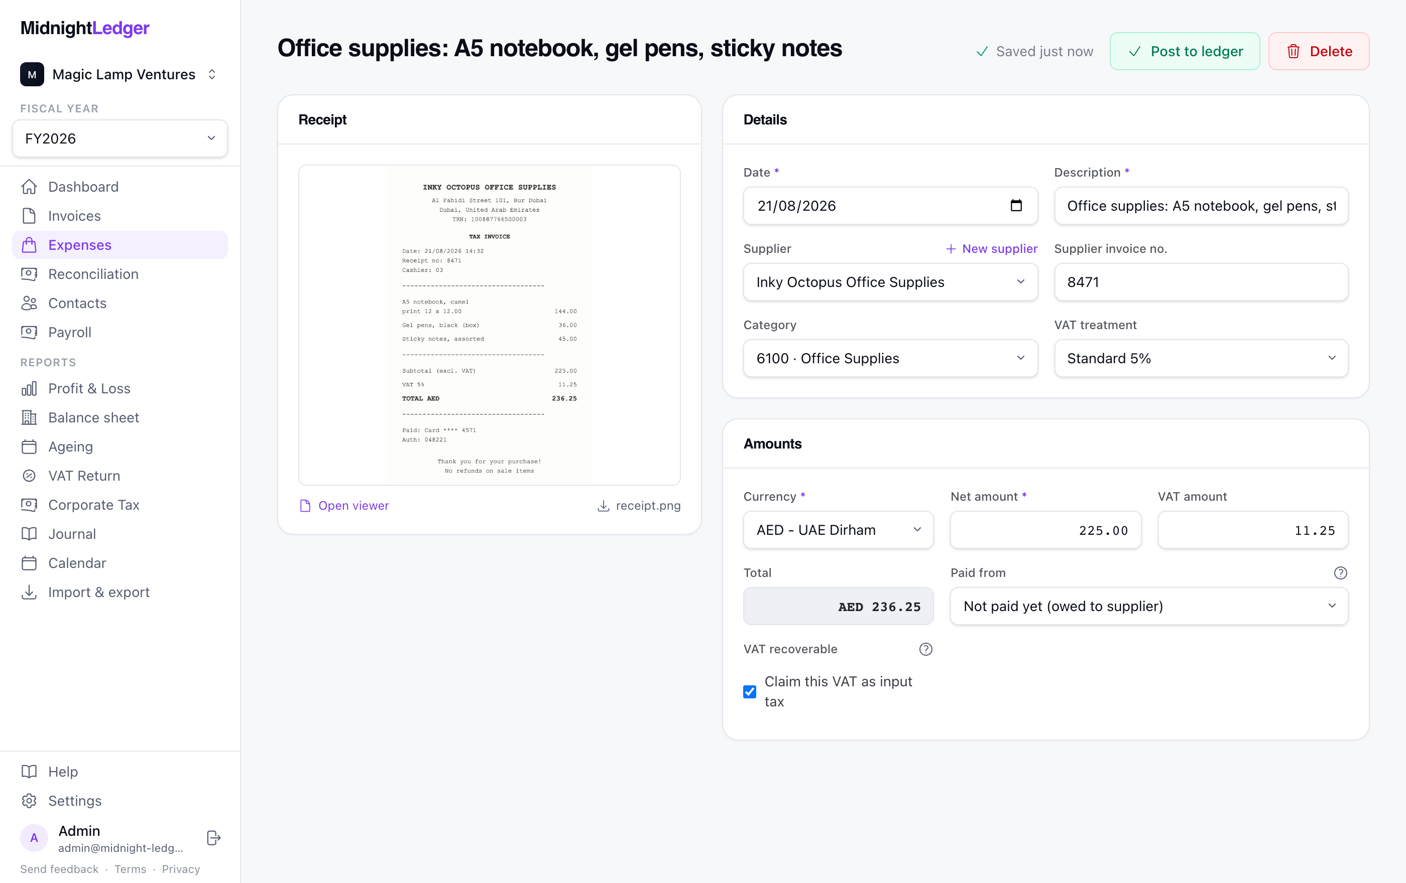Click Post to ledger button
This screenshot has height=883, width=1406.
pos(1185,51)
